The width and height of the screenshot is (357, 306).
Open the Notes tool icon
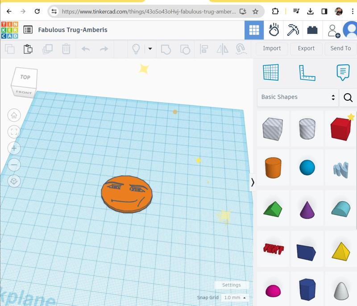pos(343,72)
